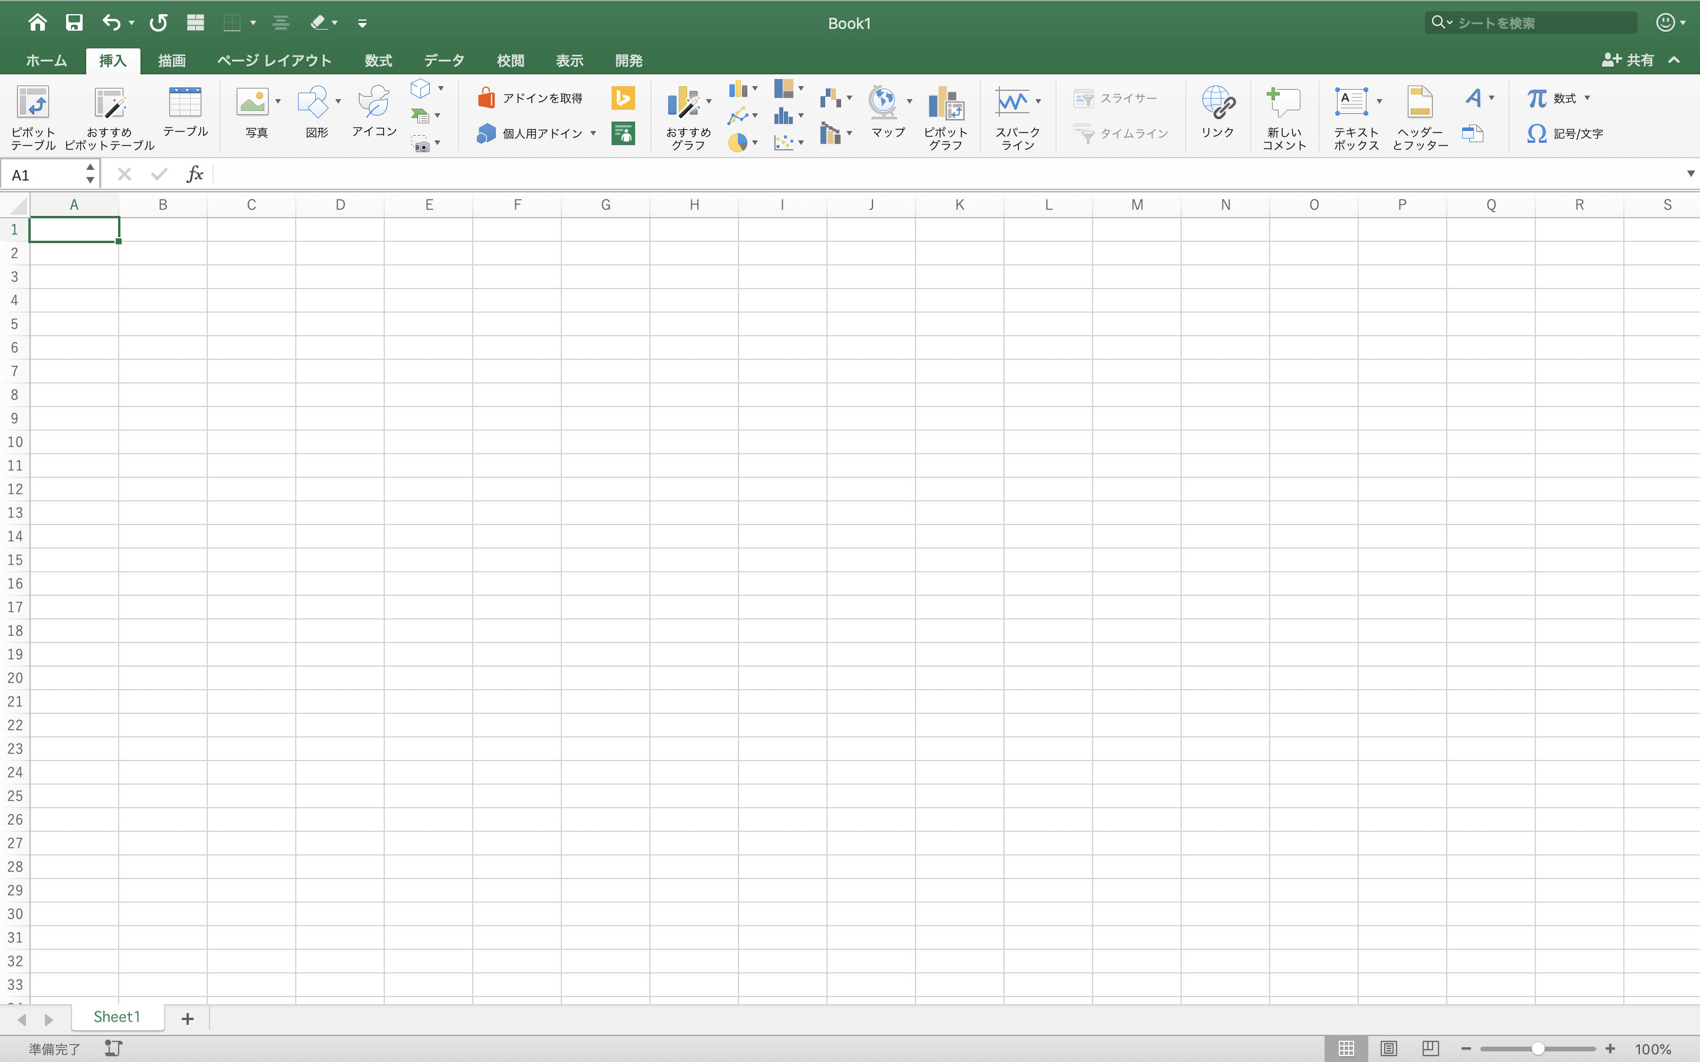1700x1062 pixels.
Task: Switch to Page Break Preview view
Action: (1430, 1048)
